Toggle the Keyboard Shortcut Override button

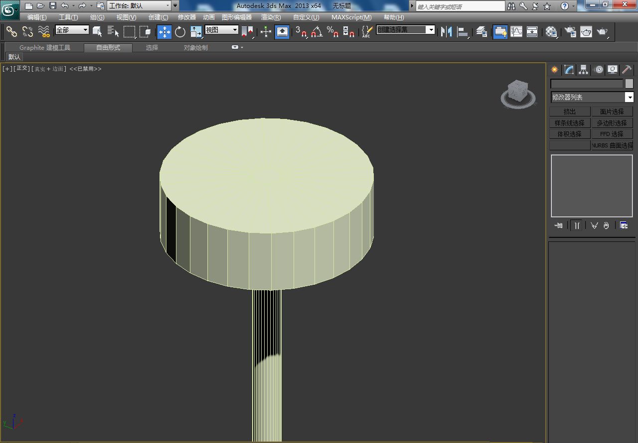click(x=282, y=32)
